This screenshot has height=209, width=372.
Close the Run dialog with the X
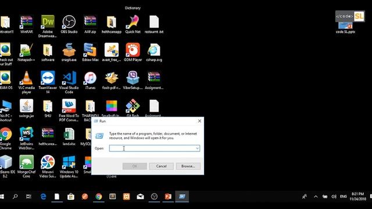click(199, 121)
